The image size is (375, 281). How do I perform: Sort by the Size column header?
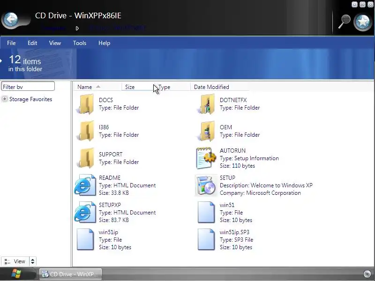(x=138, y=87)
